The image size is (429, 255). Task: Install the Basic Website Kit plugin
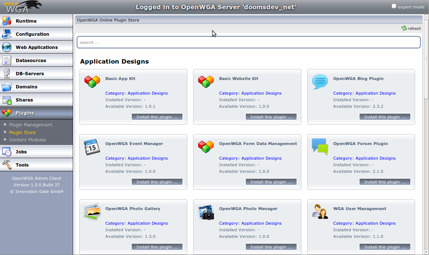point(271,117)
